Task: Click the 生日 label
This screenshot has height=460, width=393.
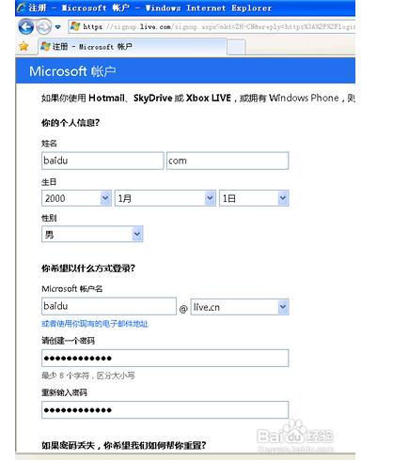Action: tap(49, 182)
